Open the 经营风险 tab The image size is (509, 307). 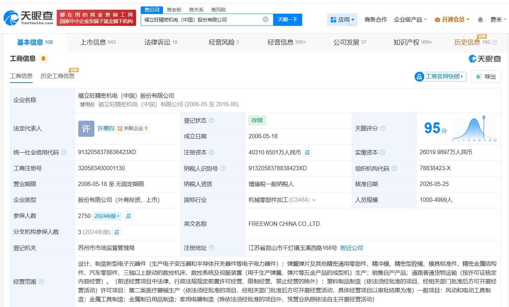tap(224, 42)
